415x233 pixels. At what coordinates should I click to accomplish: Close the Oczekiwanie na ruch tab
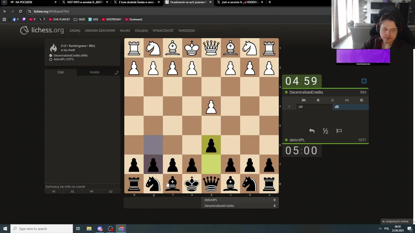[x=210, y=2]
